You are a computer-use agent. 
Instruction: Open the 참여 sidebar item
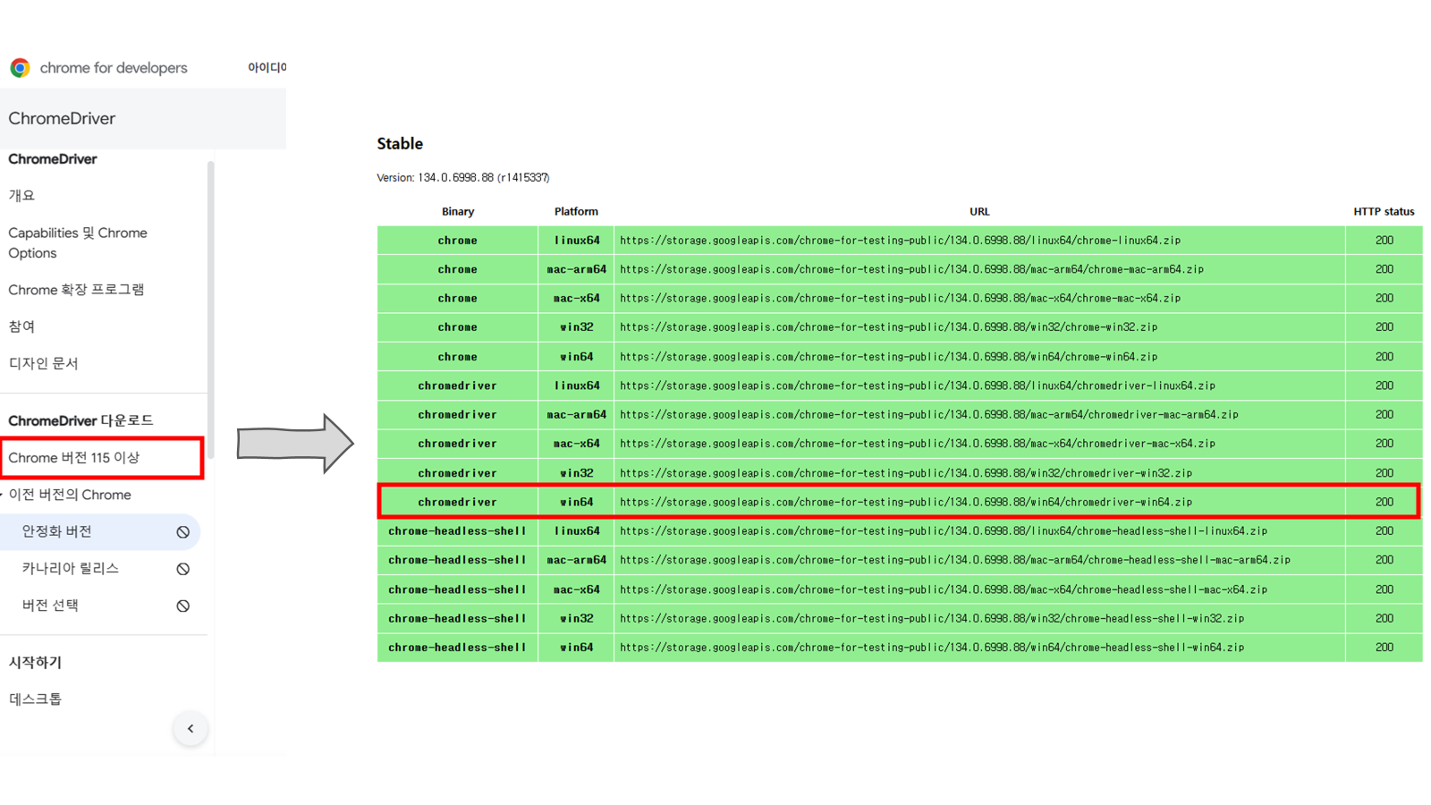[x=21, y=326]
